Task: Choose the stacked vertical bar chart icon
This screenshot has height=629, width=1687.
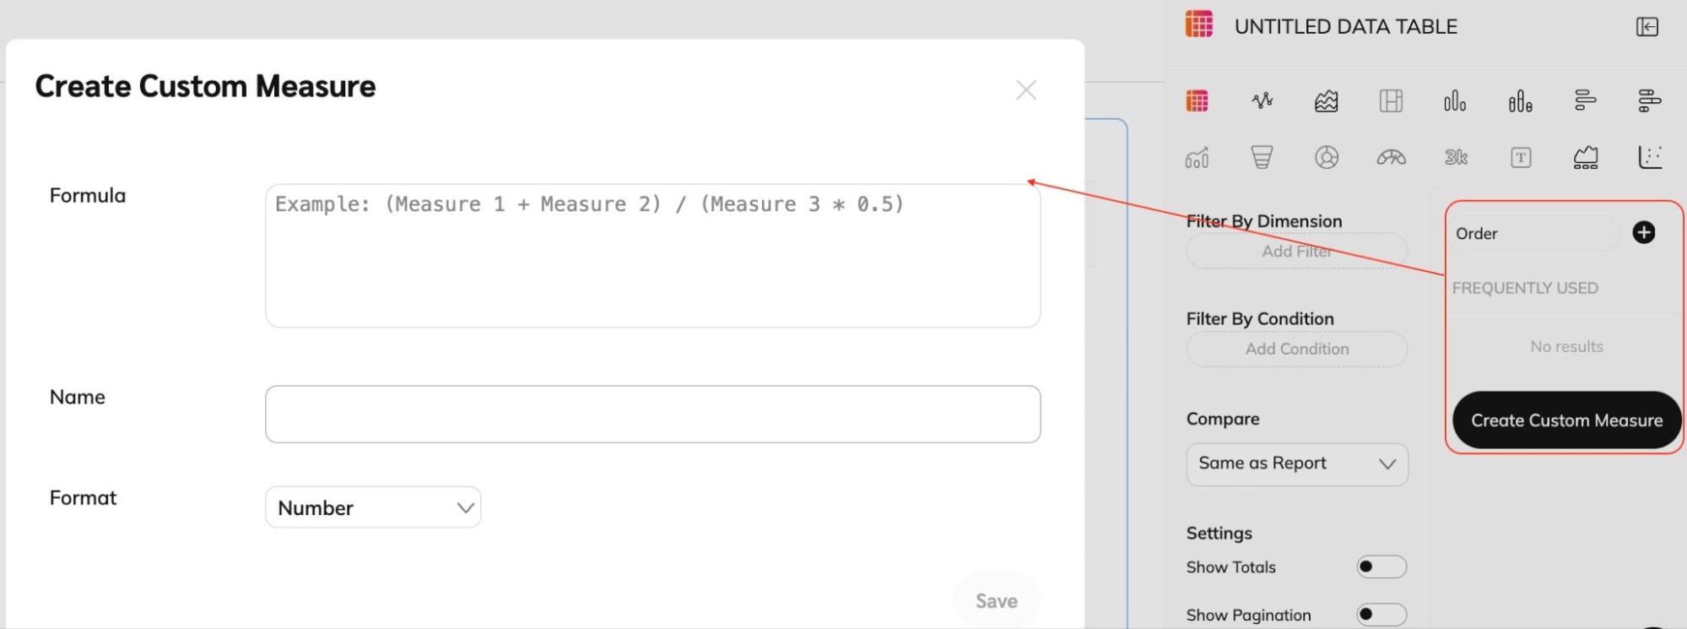Action: coord(1520,101)
